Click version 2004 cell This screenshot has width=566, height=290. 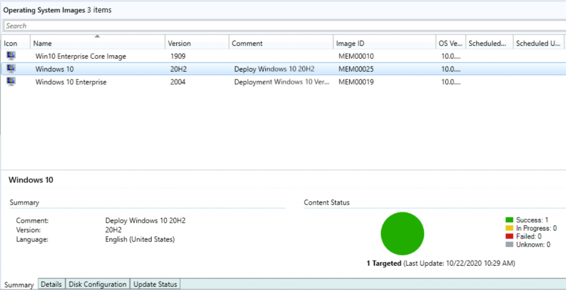coord(177,82)
